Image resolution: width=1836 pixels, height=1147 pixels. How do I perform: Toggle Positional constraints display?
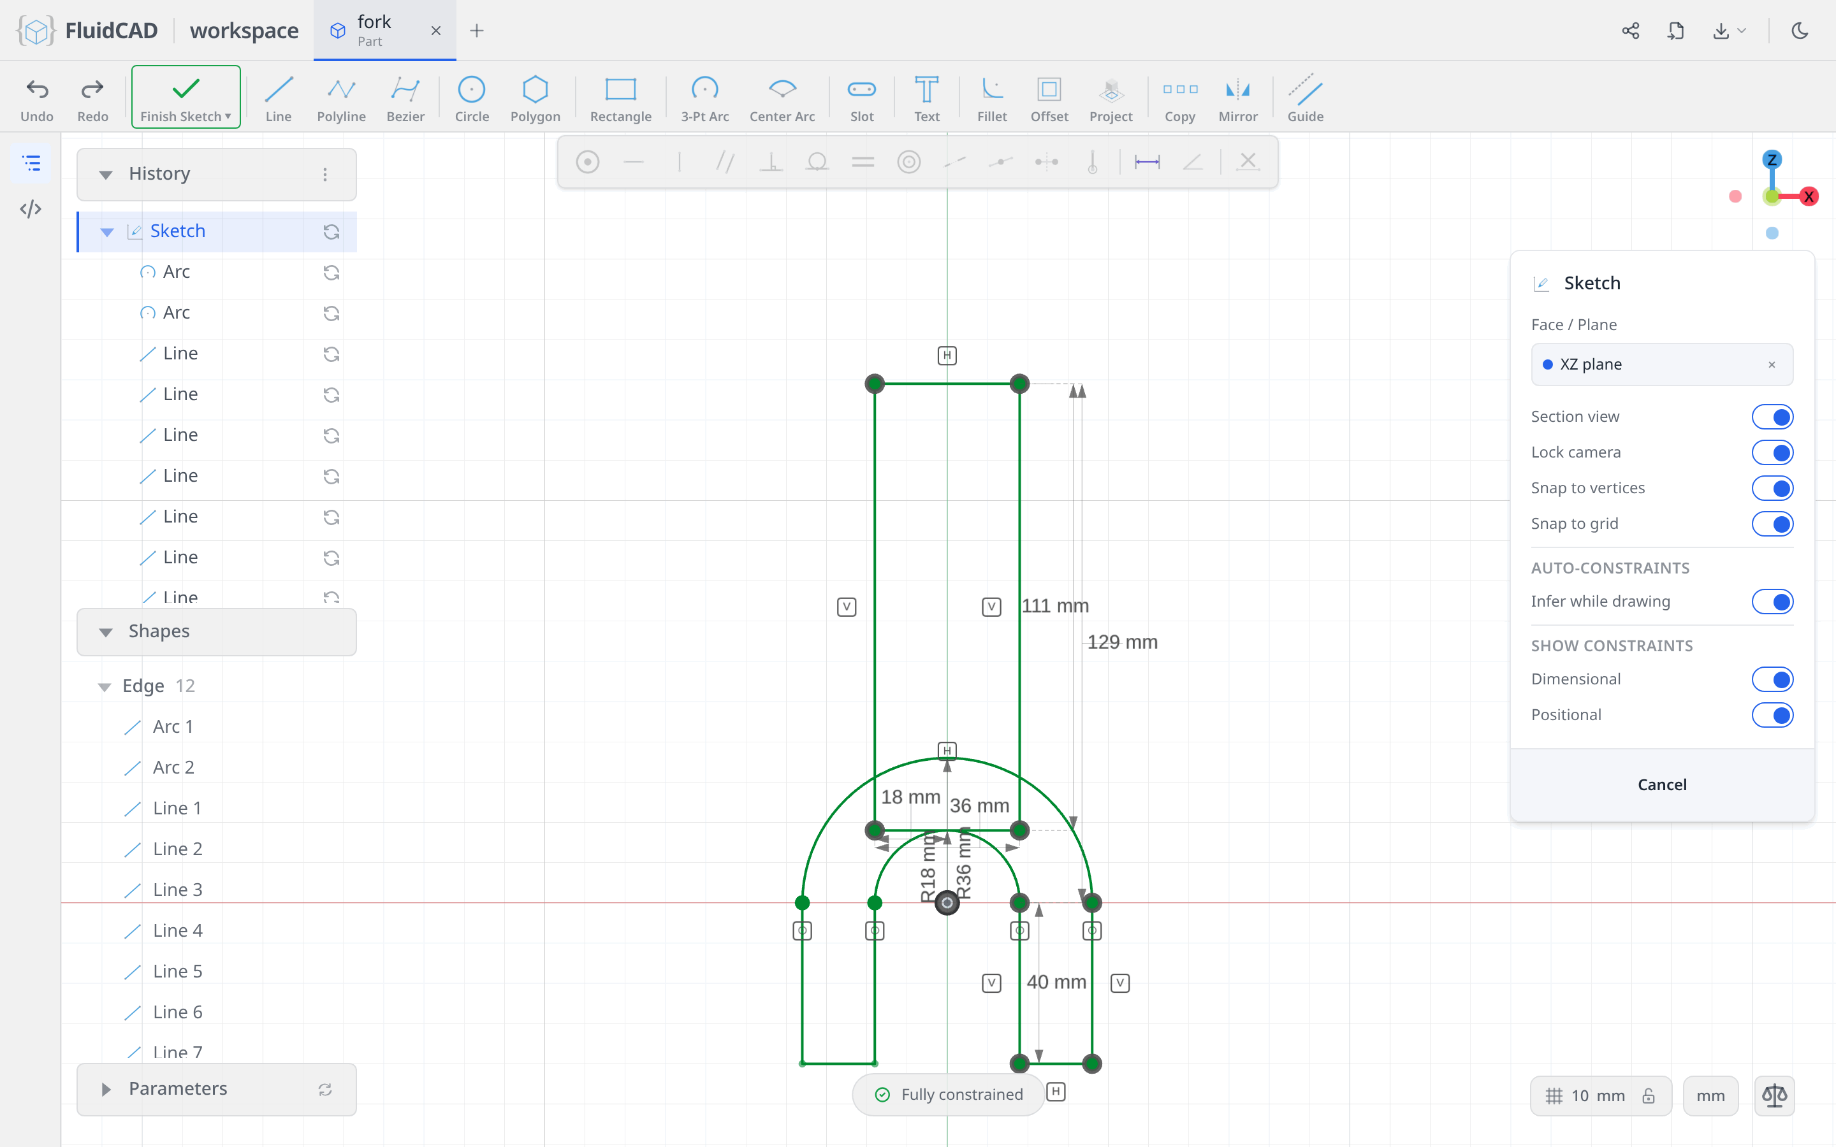(1772, 714)
